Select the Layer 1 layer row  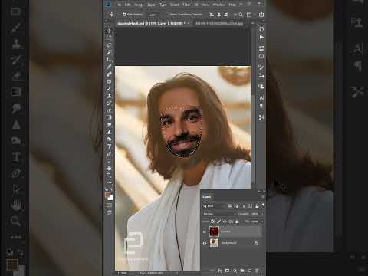[x=232, y=232]
